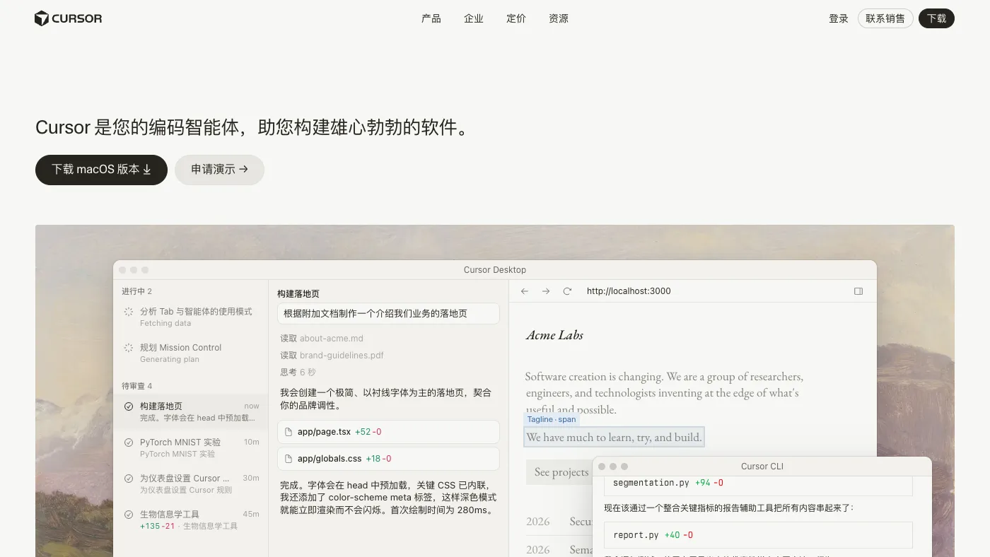Click the 申请演示 button
The height and width of the screenshot is (557, 990).
[219, 170]
